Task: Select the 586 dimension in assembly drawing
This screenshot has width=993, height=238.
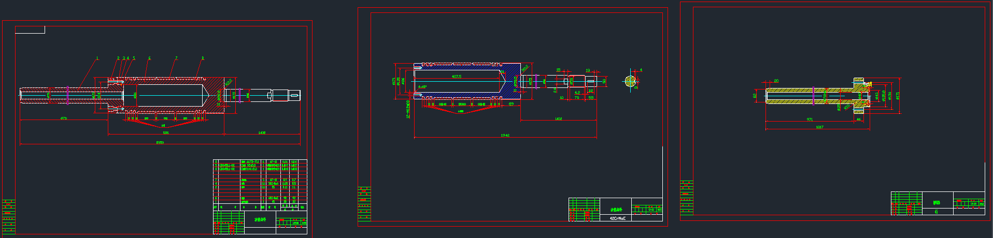Action: pos(166,133)
